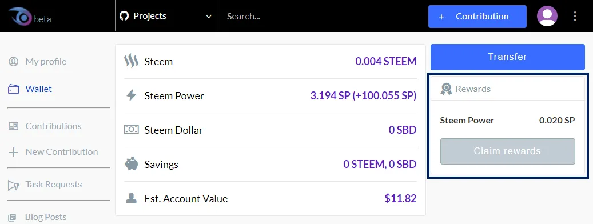Image resolution: width=593 pixels, height=224 pixels.
Task: Click the Steem waves icon
Action: 131,61
